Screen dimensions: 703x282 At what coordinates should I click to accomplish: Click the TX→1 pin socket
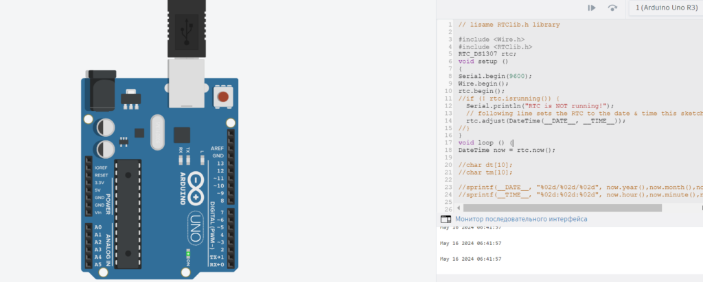[231, 257]
